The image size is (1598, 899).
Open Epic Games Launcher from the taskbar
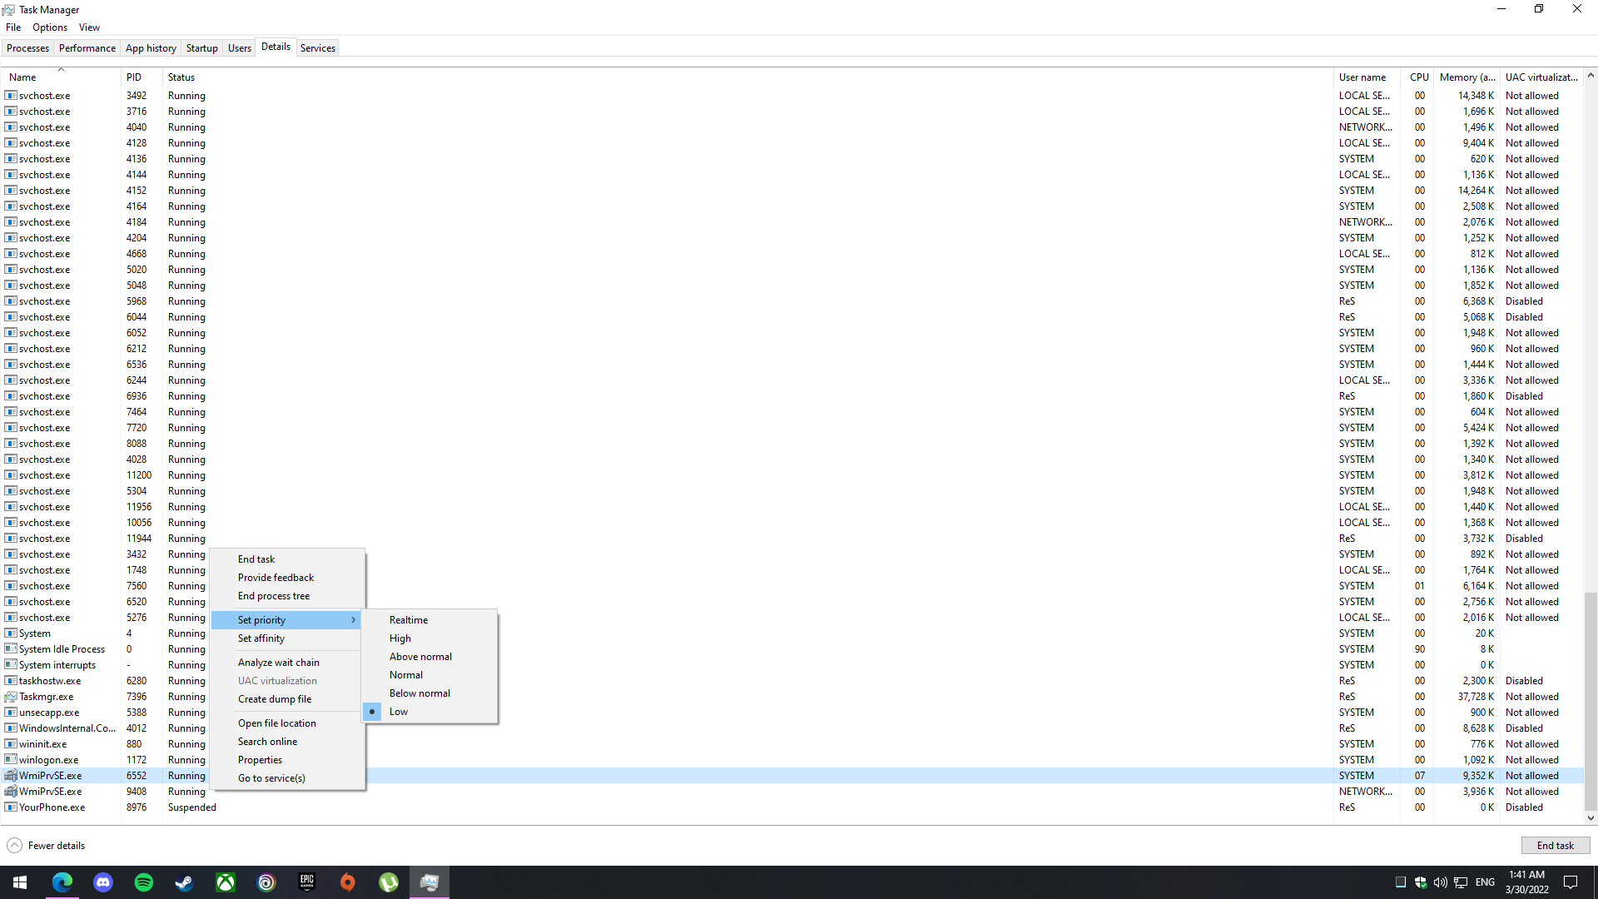[307, 882]
